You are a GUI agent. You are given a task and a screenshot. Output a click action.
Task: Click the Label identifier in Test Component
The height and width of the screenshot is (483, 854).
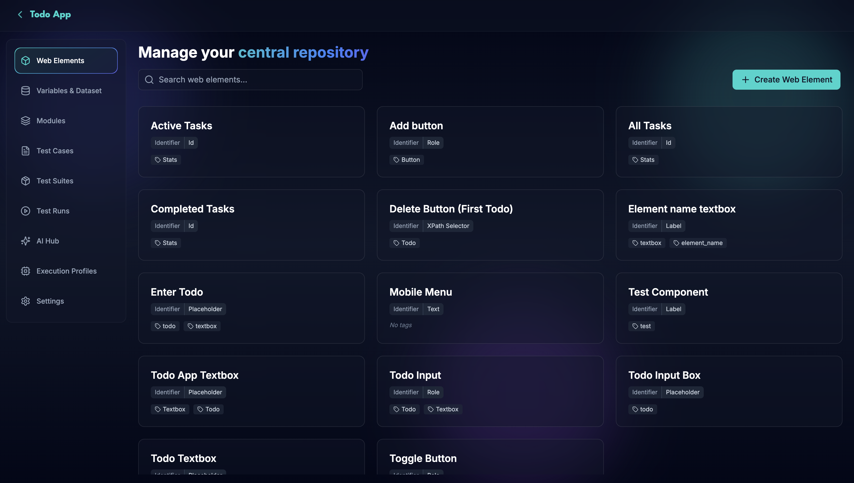coord(673,309)
